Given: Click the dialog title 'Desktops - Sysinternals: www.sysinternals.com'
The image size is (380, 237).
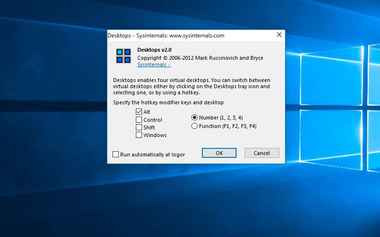Looking at the screenshot, I should tap(166, 36).
